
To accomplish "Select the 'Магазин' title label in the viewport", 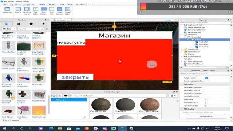I will click(x=115, y=35).
